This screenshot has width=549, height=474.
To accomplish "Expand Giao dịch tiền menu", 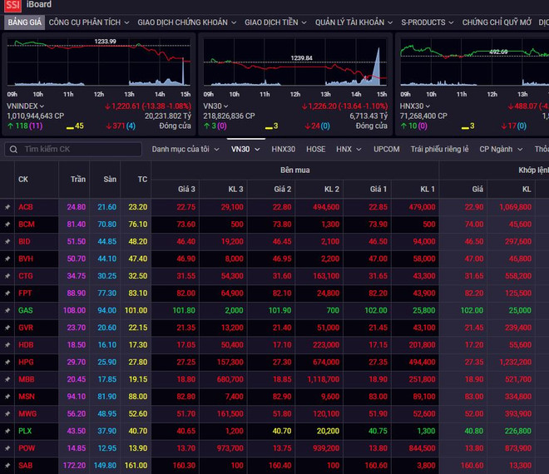I will (275, 22).
